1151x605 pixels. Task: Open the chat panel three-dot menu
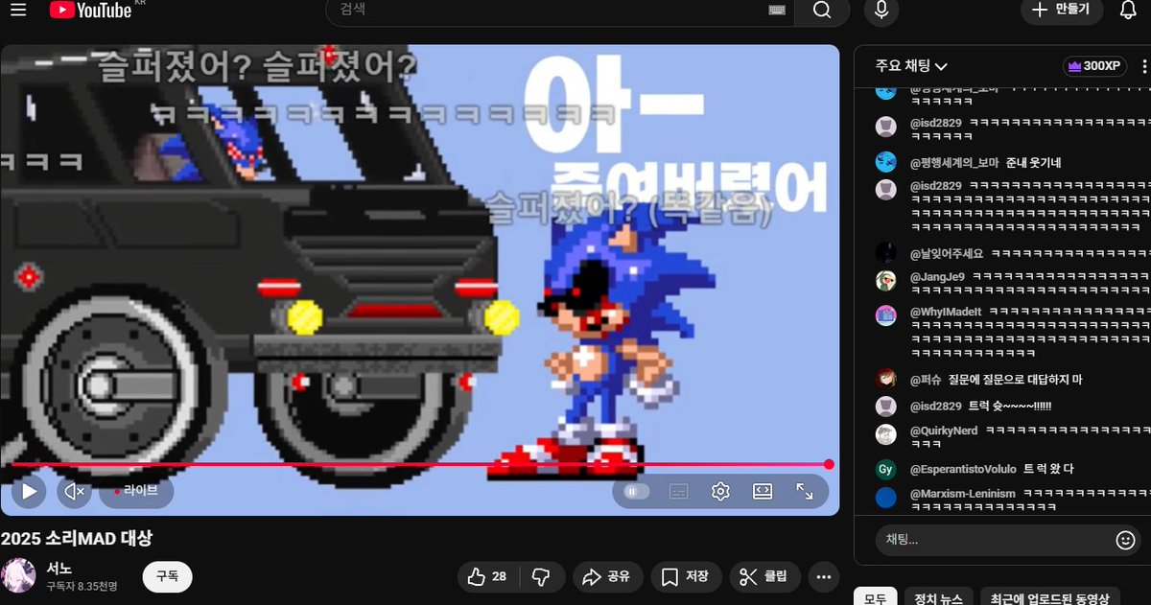pos(1142,65)
